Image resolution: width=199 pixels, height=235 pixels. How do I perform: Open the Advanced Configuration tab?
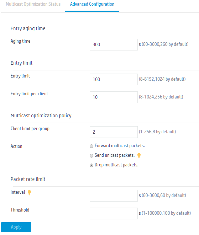click(92, 4)
